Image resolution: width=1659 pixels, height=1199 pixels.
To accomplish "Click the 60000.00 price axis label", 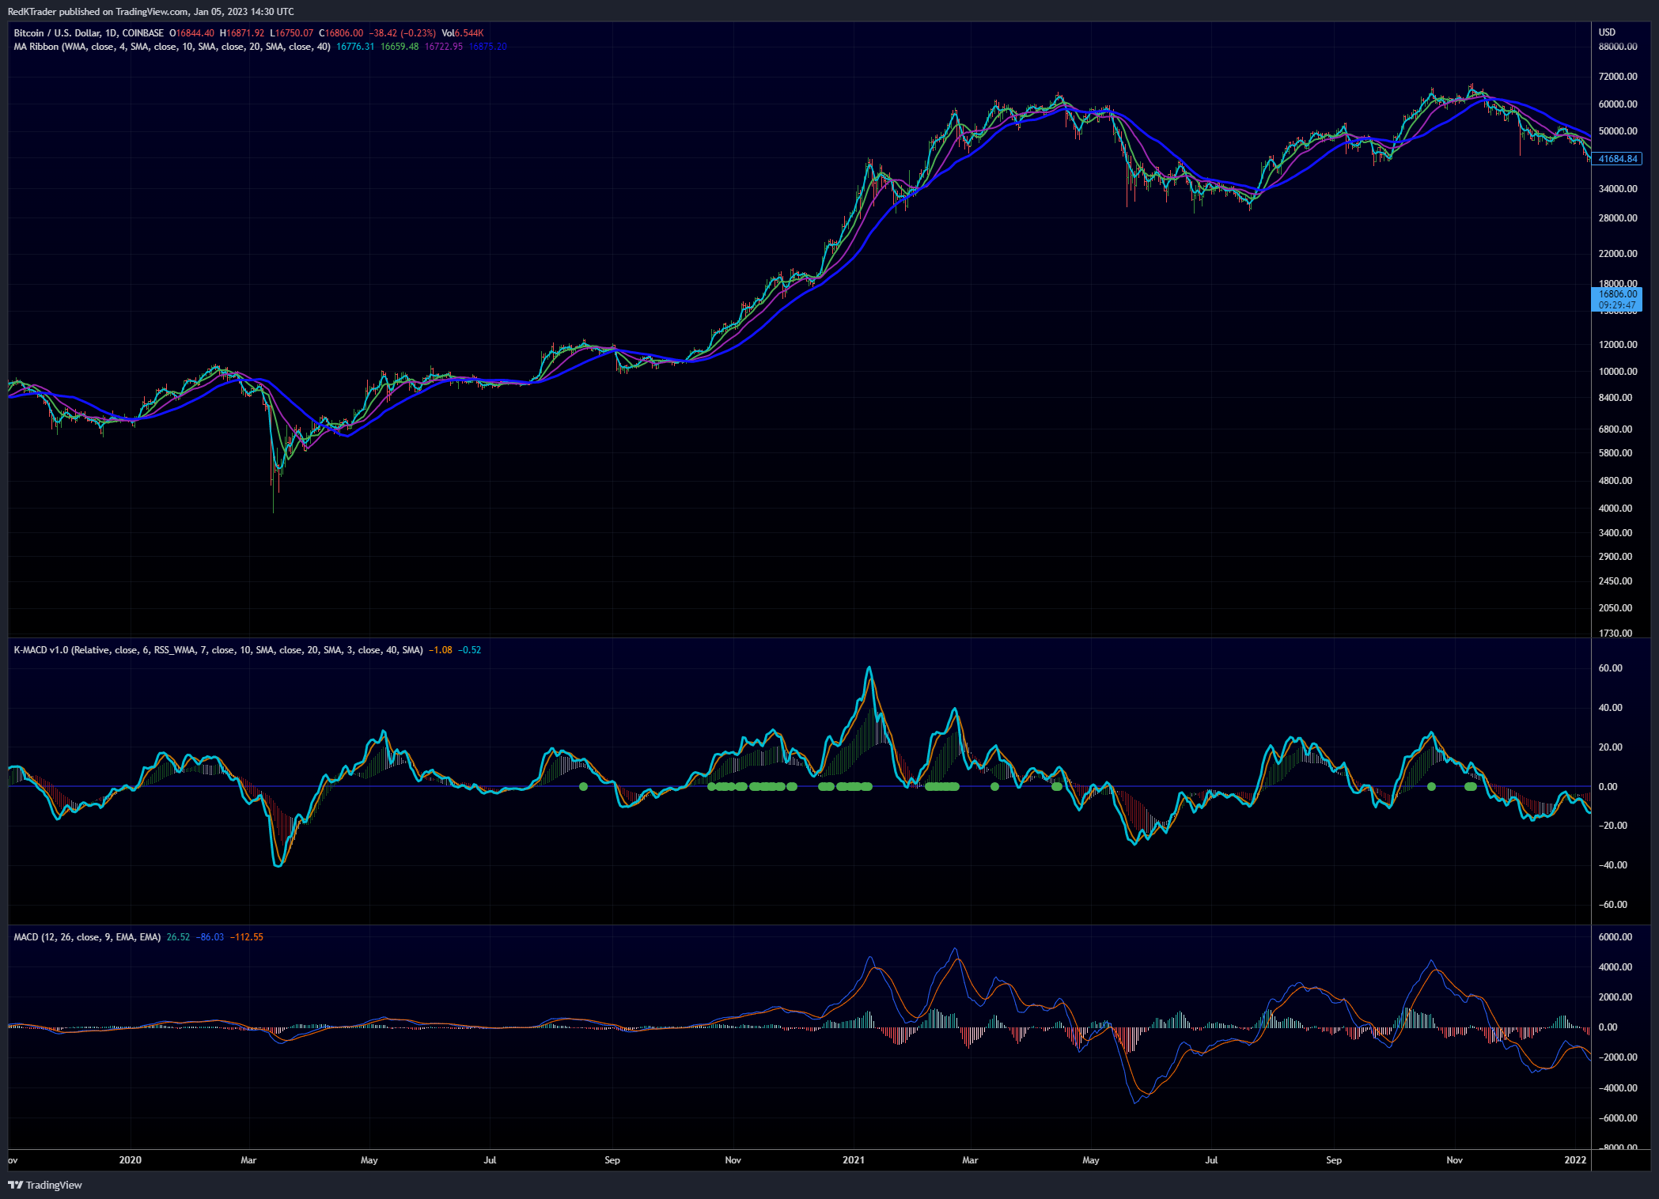I will pos(1618,104).
